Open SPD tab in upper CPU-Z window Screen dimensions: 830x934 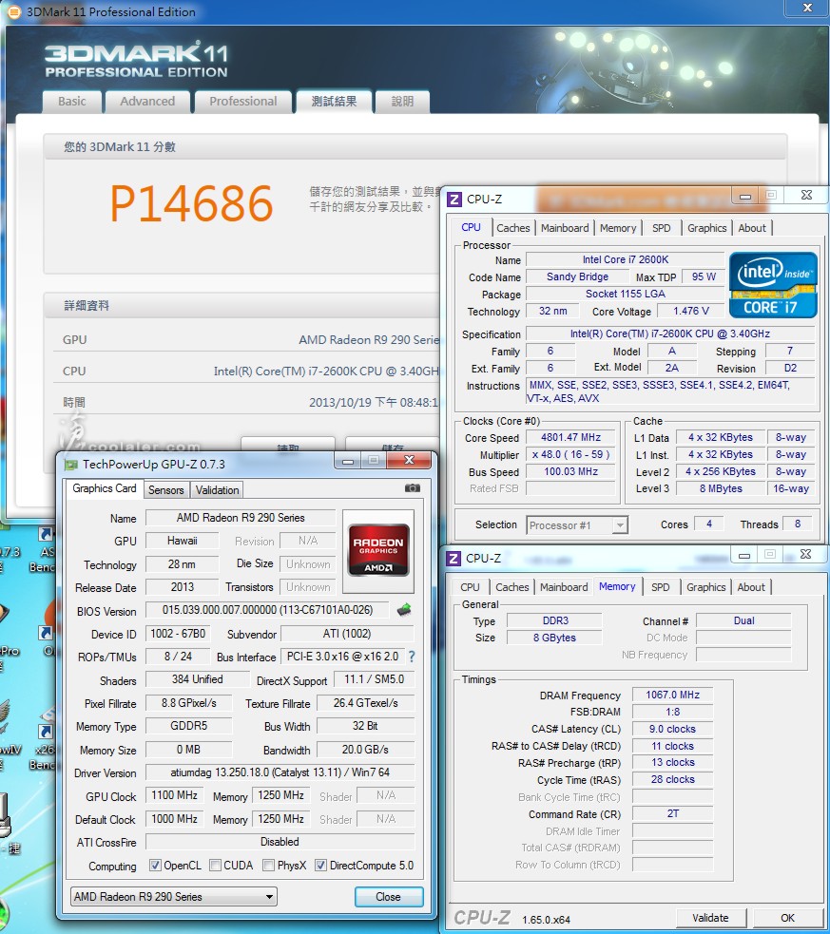[661, 228]
